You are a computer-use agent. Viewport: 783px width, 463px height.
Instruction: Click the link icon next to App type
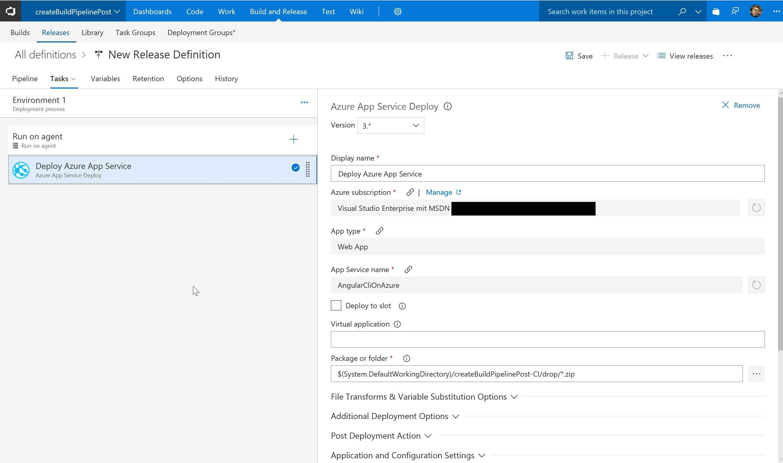click(x=379, y=231)
